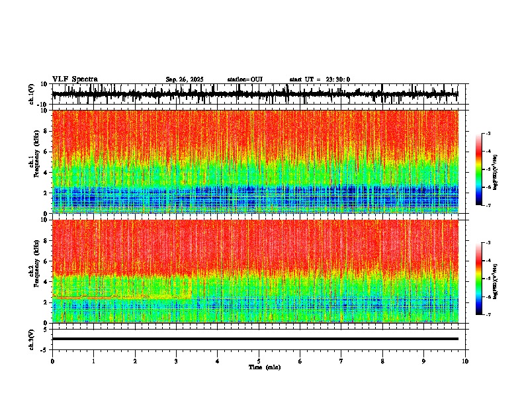
Task: Click time axis tick label "5"
Action: [x=259, y=361]
